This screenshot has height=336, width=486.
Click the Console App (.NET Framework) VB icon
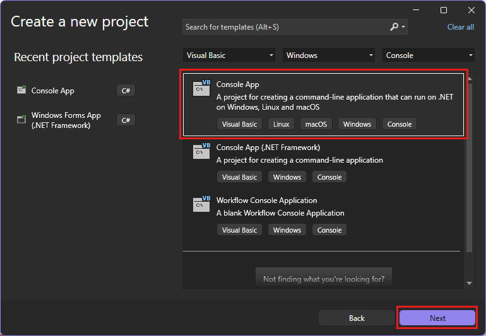(201, 151)
